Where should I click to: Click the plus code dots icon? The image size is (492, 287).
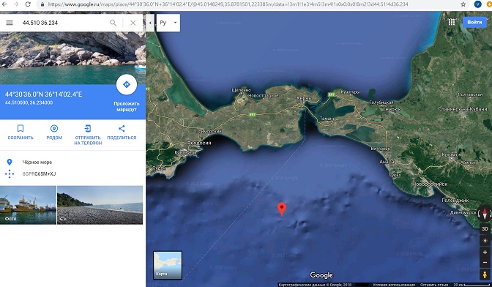(x=10, y=174)
